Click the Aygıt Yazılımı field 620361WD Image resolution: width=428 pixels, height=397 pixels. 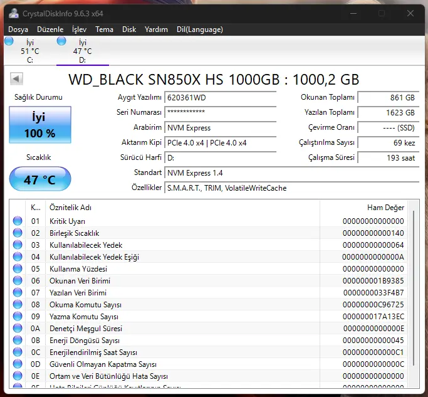click(x=221, y=98)
